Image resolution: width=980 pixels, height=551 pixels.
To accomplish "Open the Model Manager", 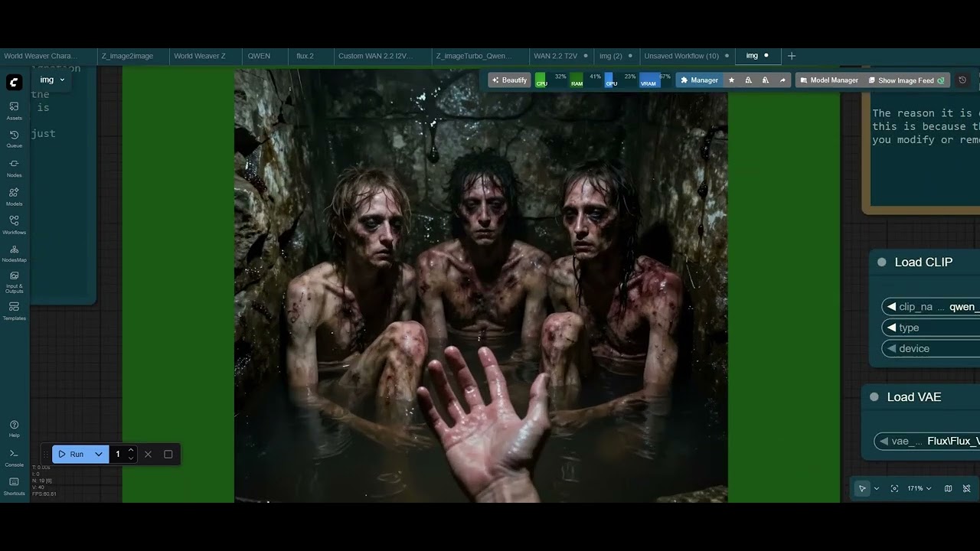I will point(828,80).
